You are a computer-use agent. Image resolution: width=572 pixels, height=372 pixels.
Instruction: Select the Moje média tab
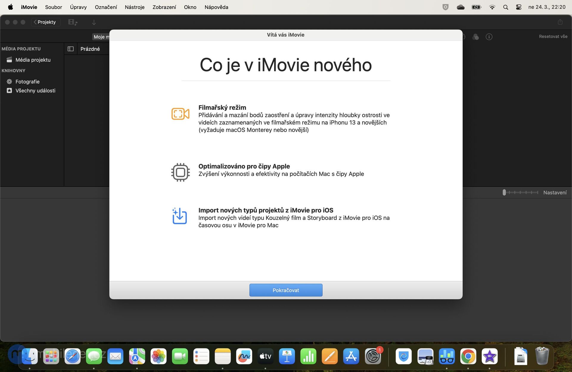[101, 37]
